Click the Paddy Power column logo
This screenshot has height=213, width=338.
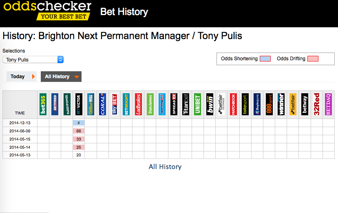(67, 104)
